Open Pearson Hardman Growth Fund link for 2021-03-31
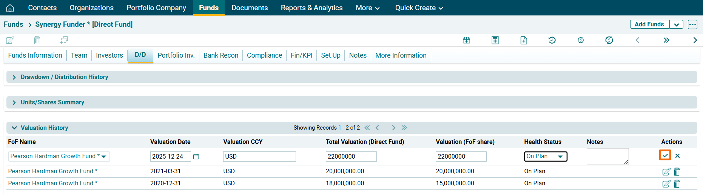Viewport: 703px width, 194px height. point(52,171)
